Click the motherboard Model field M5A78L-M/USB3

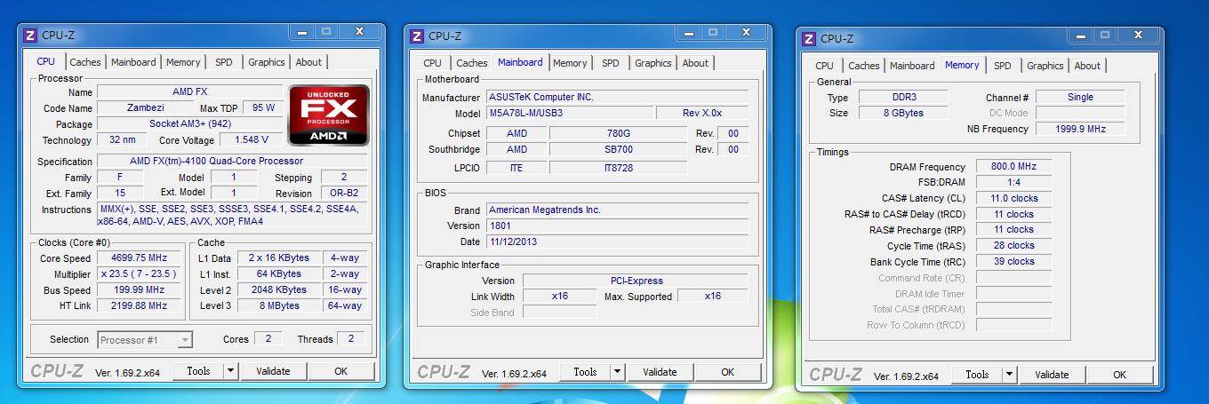click(569, 113)
